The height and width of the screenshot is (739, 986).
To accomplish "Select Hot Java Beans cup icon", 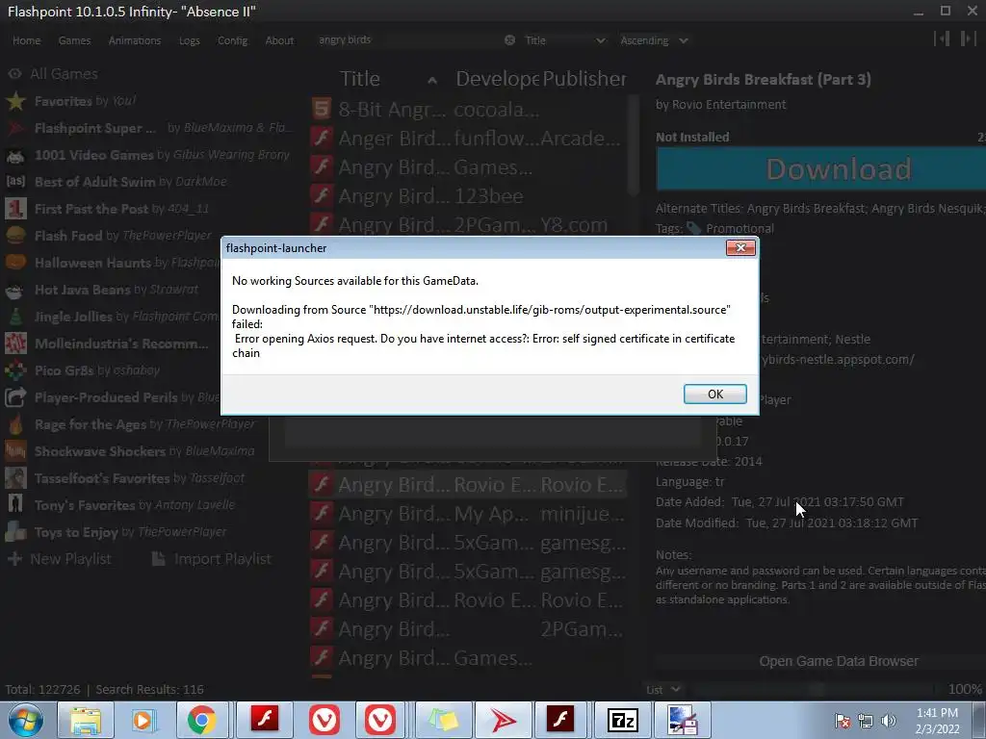I will (15, 290).
